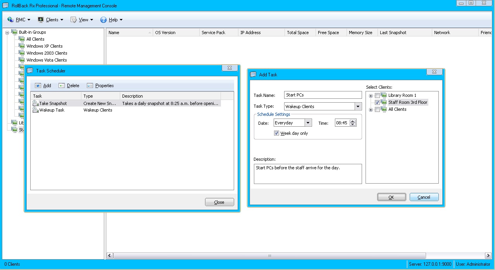Select Windows 2003 Clients group
This screenshot has height=270, width=495.
point(47,53)
